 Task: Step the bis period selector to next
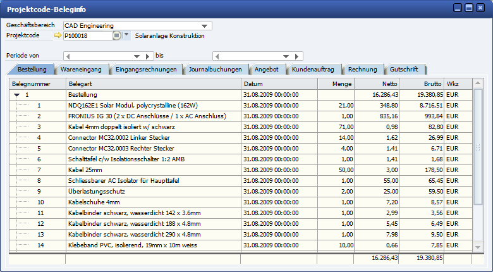(x=296, y=56)
